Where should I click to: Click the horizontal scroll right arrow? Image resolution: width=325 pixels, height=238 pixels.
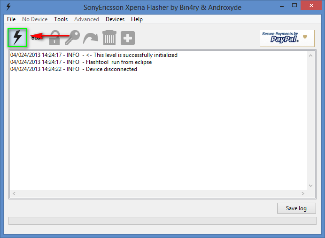click(x=303, y=193)
